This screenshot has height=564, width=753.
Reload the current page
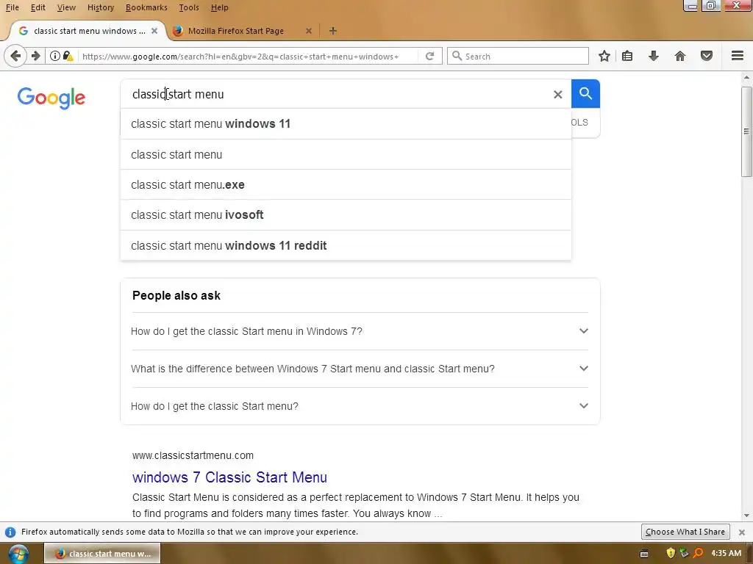(429, 56)
